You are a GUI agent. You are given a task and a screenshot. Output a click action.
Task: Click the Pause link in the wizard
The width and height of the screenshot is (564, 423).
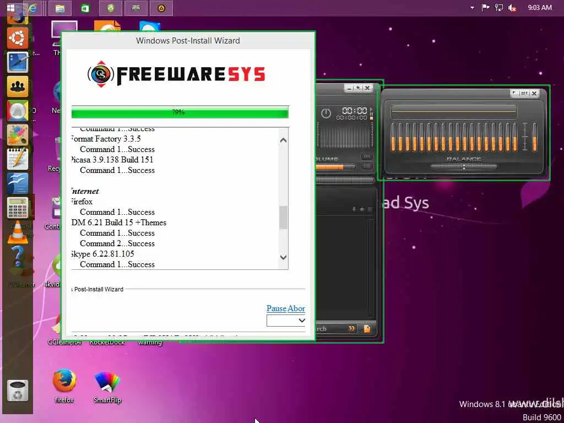tap(276, 308)
